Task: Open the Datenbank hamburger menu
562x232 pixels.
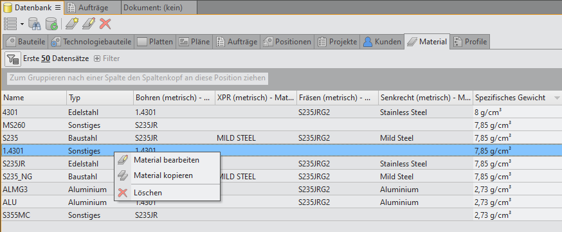Action: point(58,8)
